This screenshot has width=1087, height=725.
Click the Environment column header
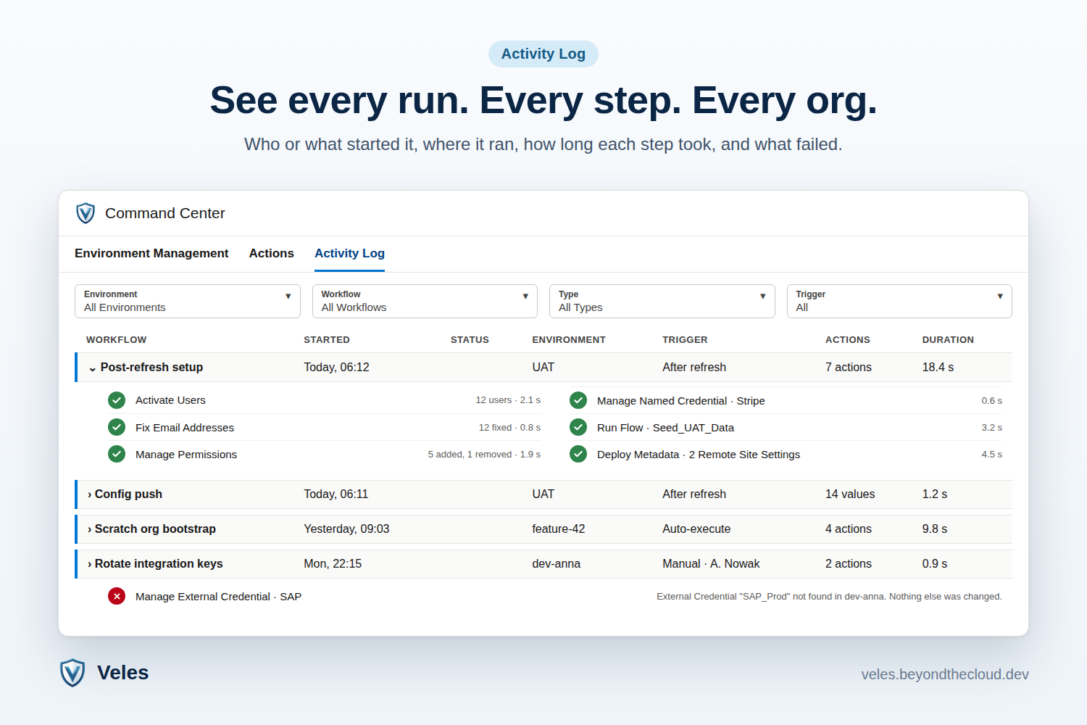[x=569, y=340]
